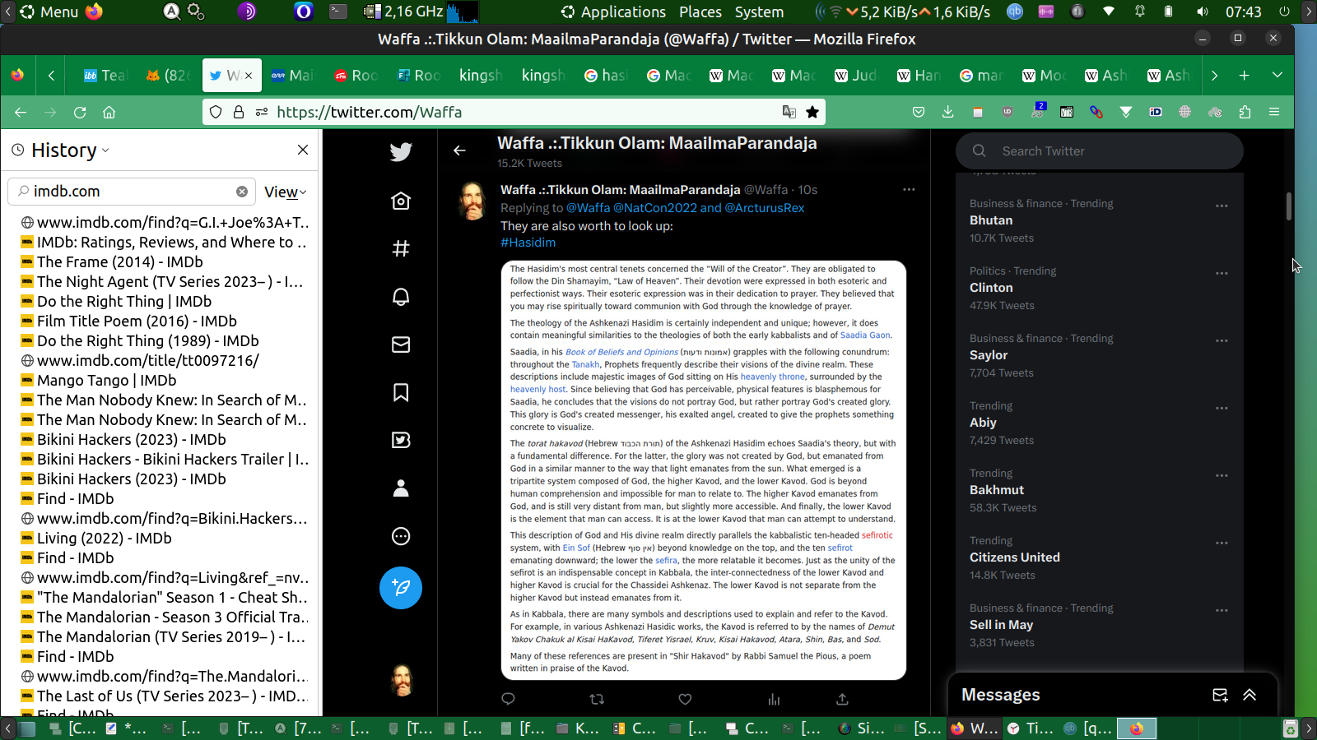Open the Firefox application hamburger menu
The image size is (1317, 740).
pos(1274,113)
